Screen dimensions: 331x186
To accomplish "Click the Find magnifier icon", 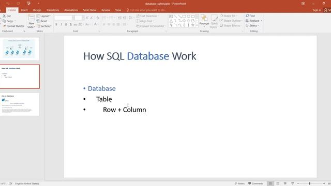I will tap(247, 16).
